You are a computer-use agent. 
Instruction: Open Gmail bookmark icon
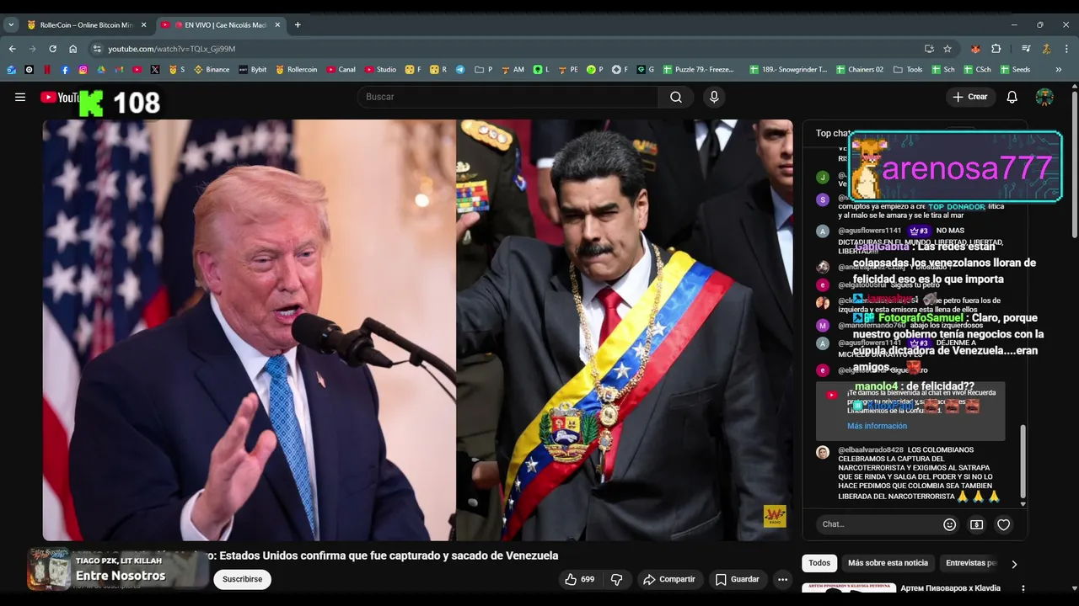pyautogui.click(x=119, y=70)
